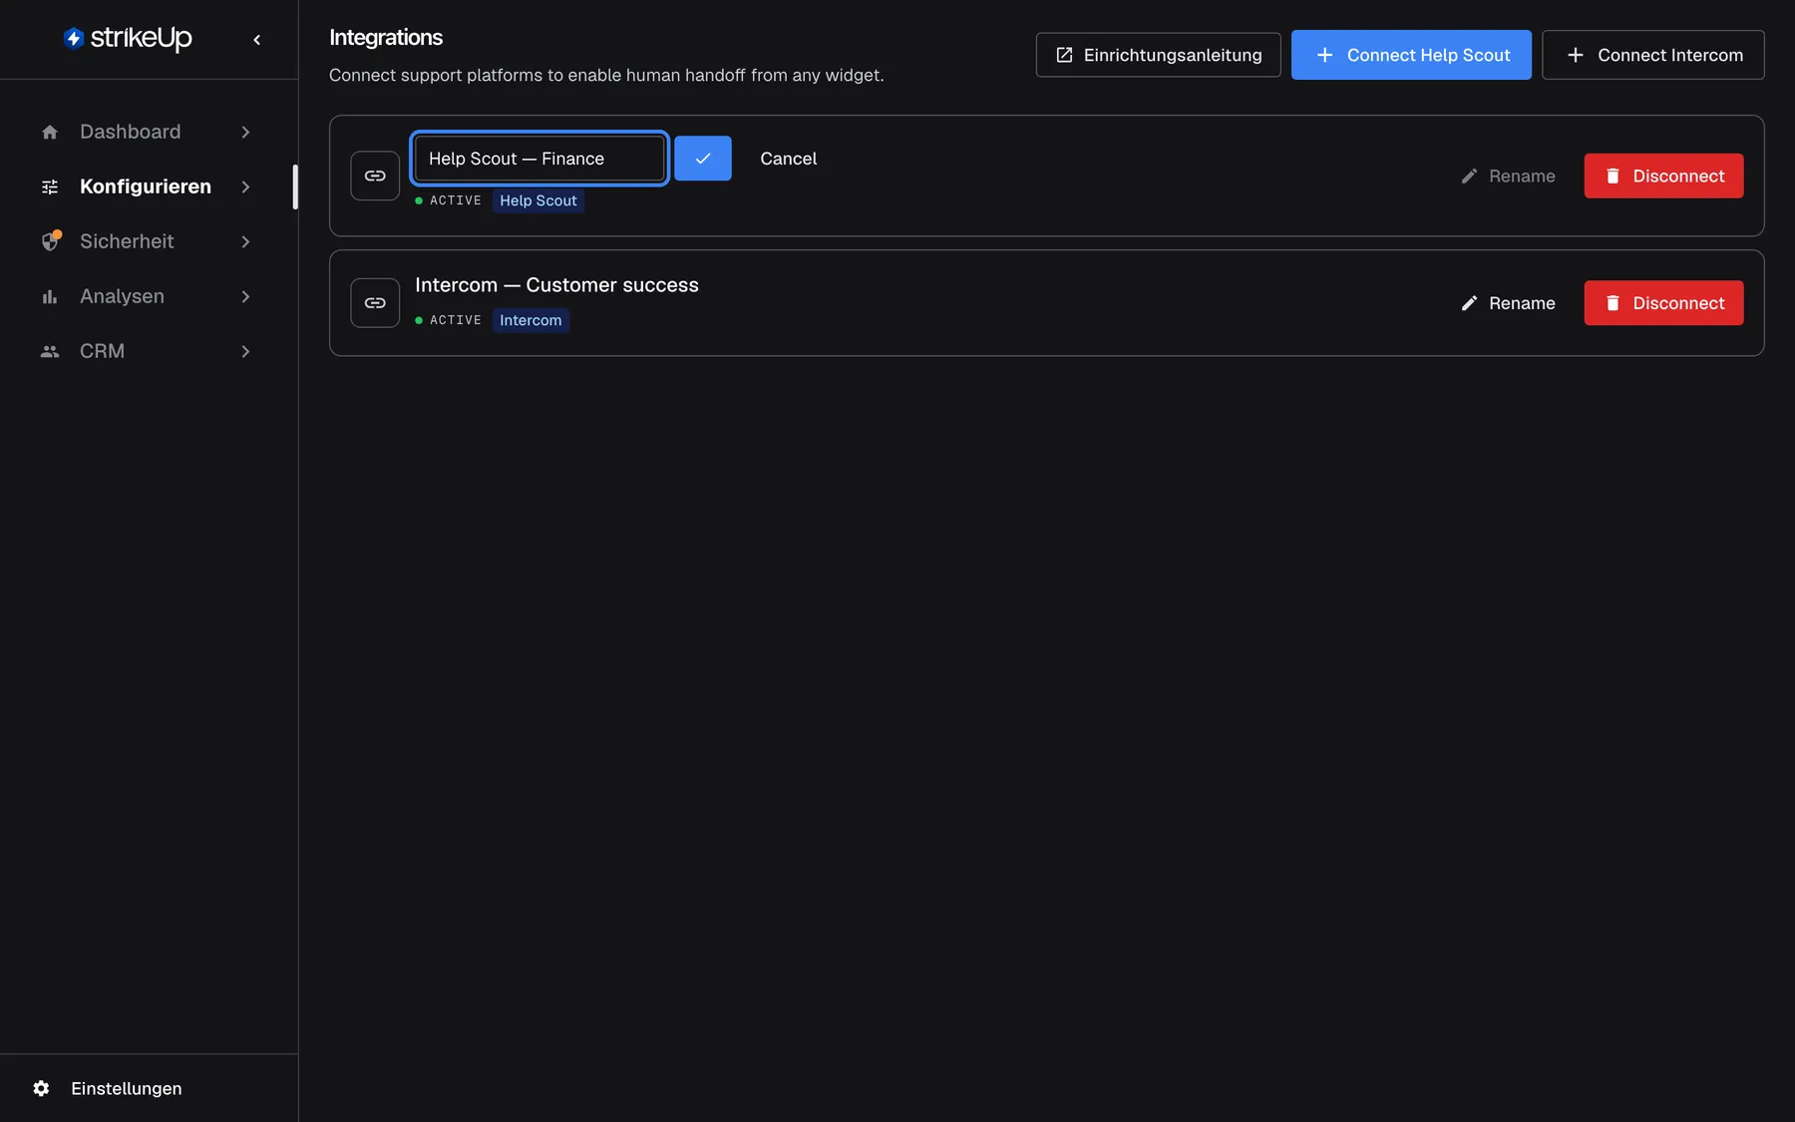Click the pencil icon in Intercom row

coord(1469,303)
